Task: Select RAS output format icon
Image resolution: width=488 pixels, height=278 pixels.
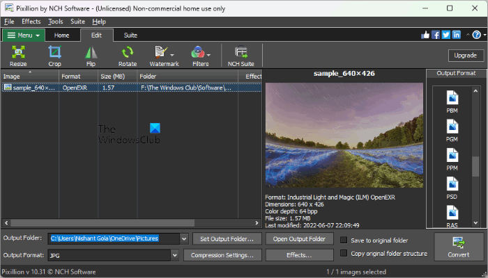Action: click(x=452, y=213)
